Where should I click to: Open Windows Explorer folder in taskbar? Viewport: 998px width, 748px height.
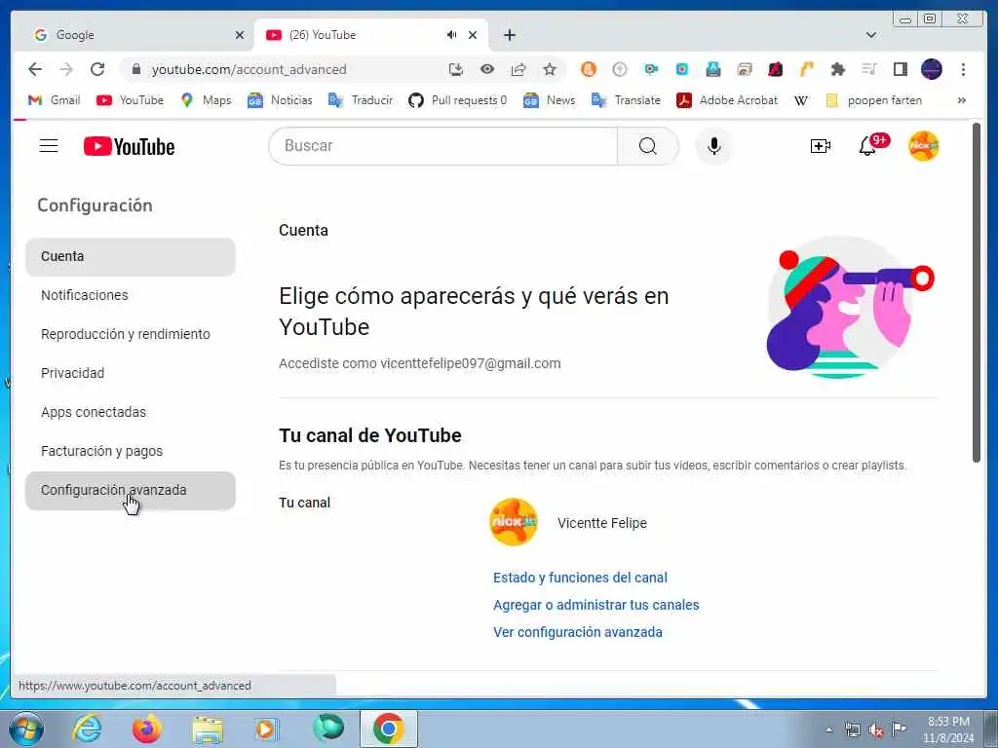[208, 729]
